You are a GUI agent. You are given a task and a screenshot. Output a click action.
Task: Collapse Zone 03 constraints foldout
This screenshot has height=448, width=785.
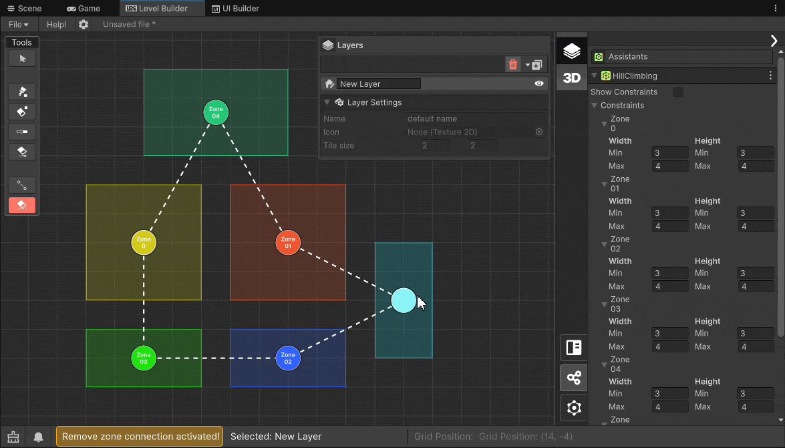[604, 304]
